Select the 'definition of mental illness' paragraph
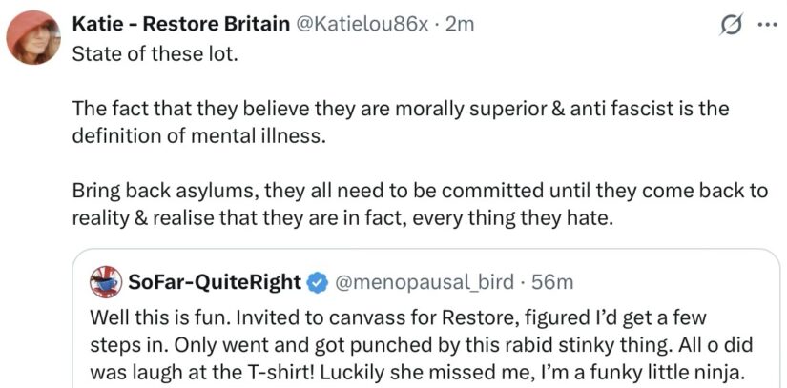 coord(400,122)
